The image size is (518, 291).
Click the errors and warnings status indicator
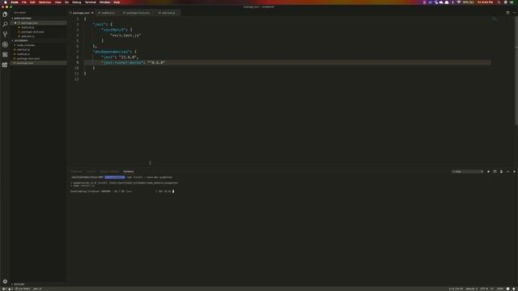pos(6,289)
